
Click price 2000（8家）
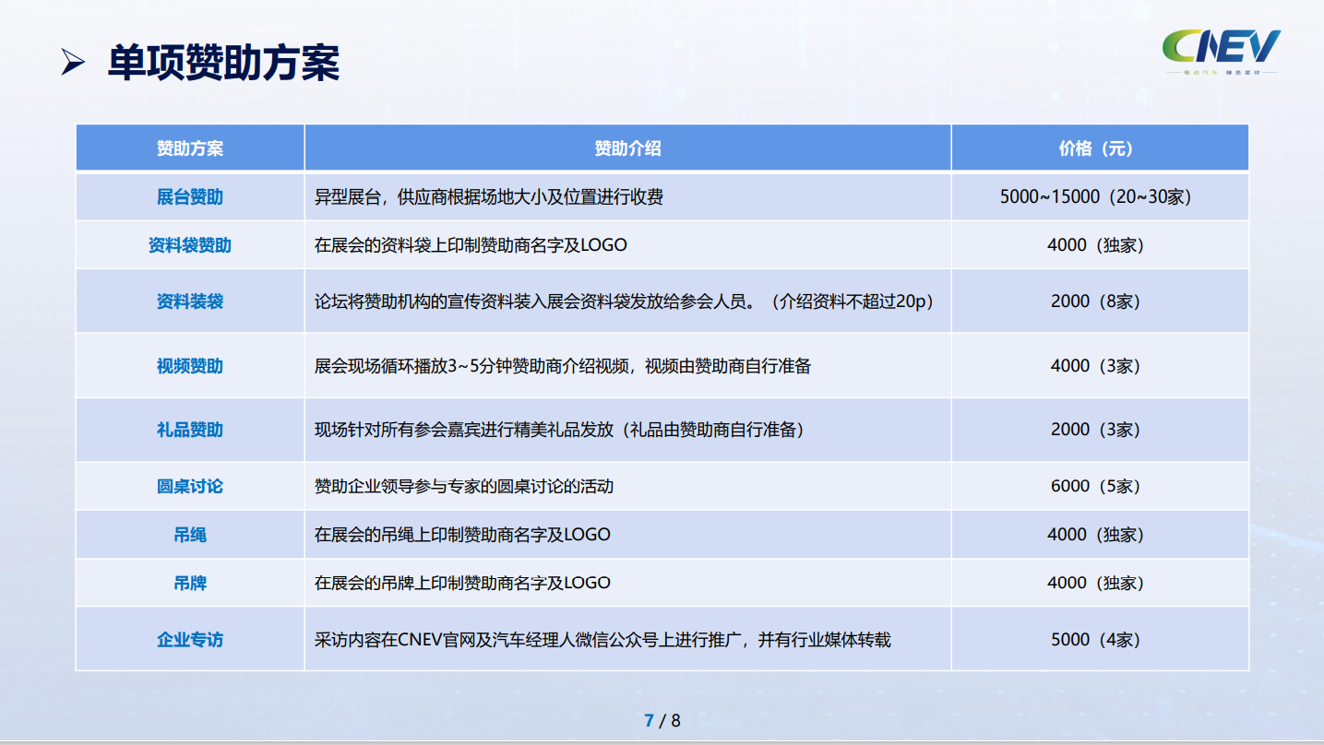tap(1096, 302)
